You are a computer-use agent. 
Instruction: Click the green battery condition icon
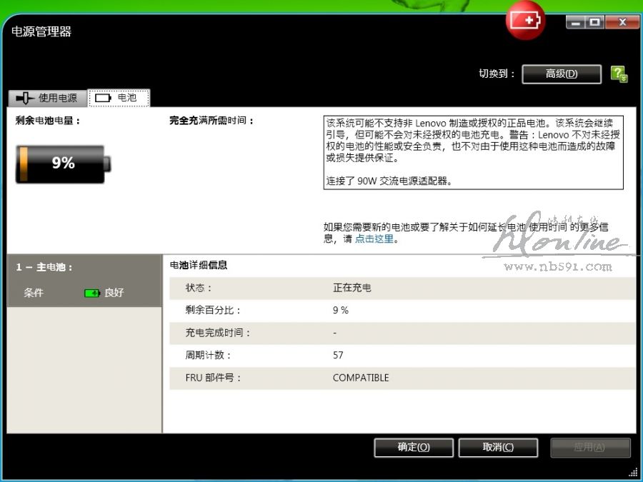[x=92, y=293]
